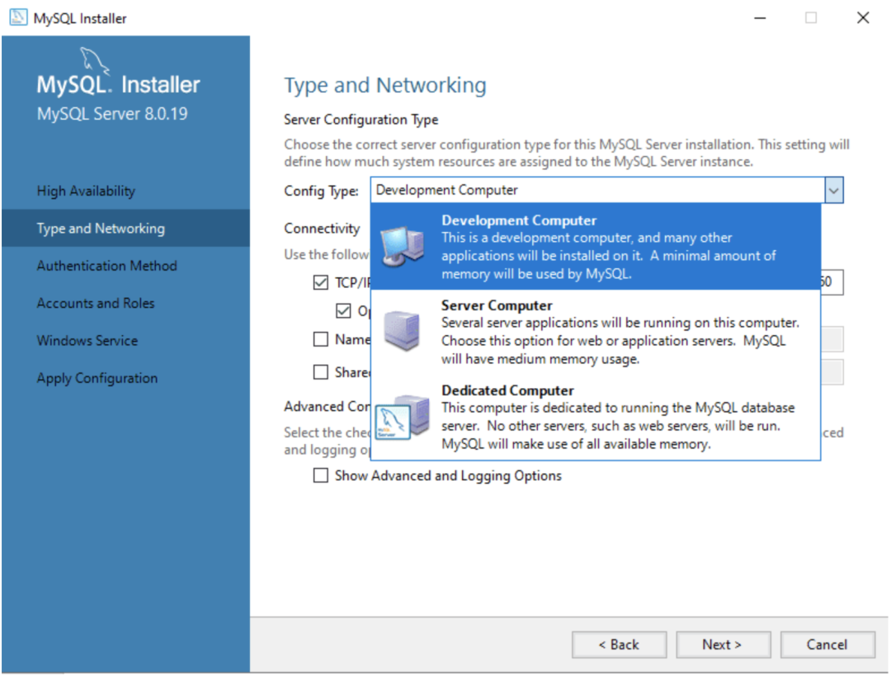Click the Back button
The image size is (891, 676).
[619, 645]
